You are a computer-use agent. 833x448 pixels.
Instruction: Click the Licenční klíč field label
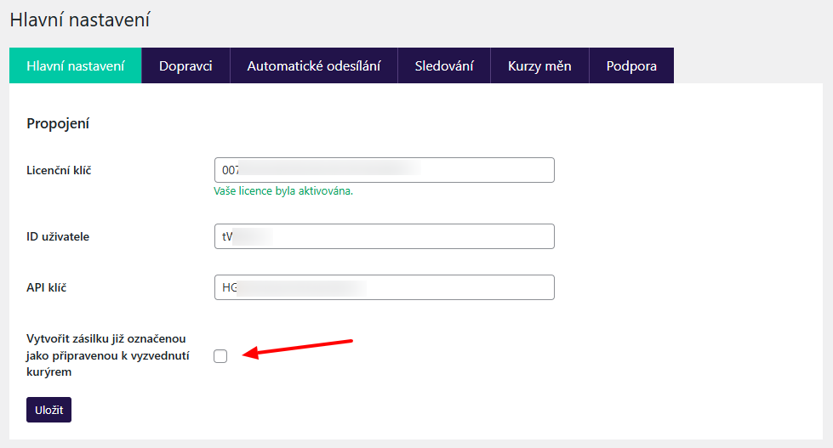coord(59,170)
